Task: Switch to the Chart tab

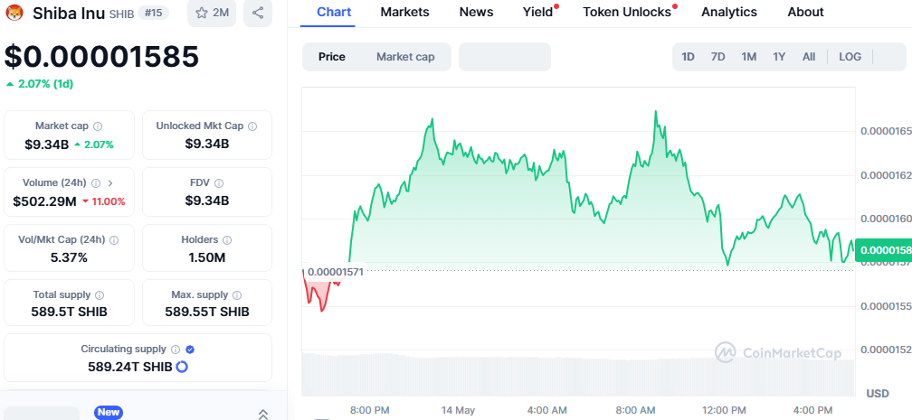Action: point(334,12)
